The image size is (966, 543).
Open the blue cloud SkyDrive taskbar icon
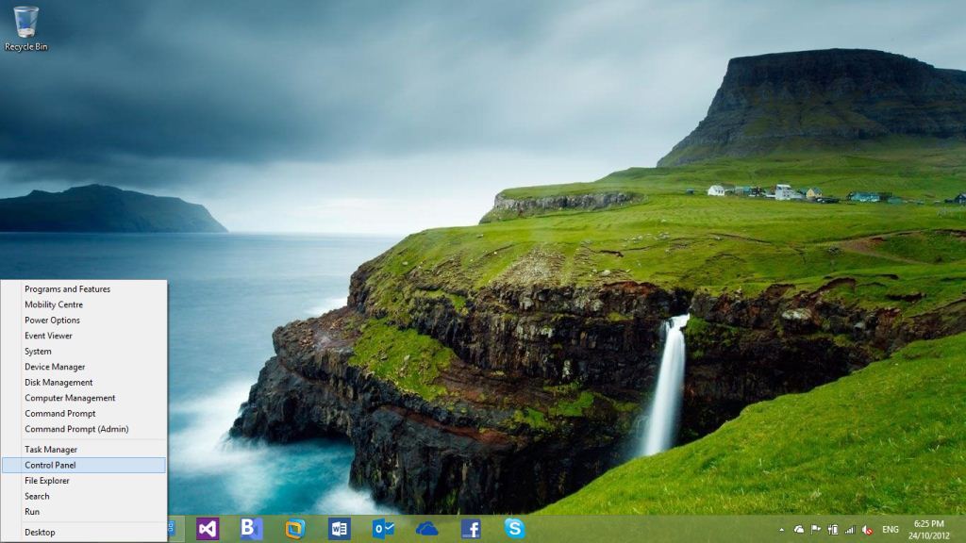[427, 529]
